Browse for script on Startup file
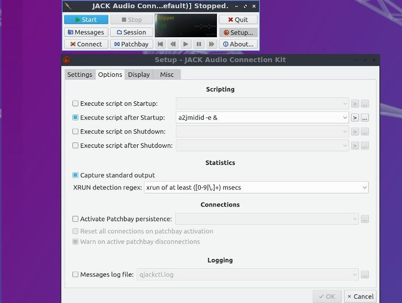Image resolution: width=402 pixels, height=303 pixels. point(365,104)
